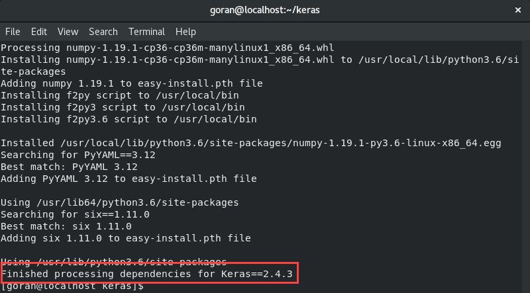Click 'Finished processing dependencies for Keras==2.4.3'
The width and height of the screenshot is (530, 293).
coord(146,274)
